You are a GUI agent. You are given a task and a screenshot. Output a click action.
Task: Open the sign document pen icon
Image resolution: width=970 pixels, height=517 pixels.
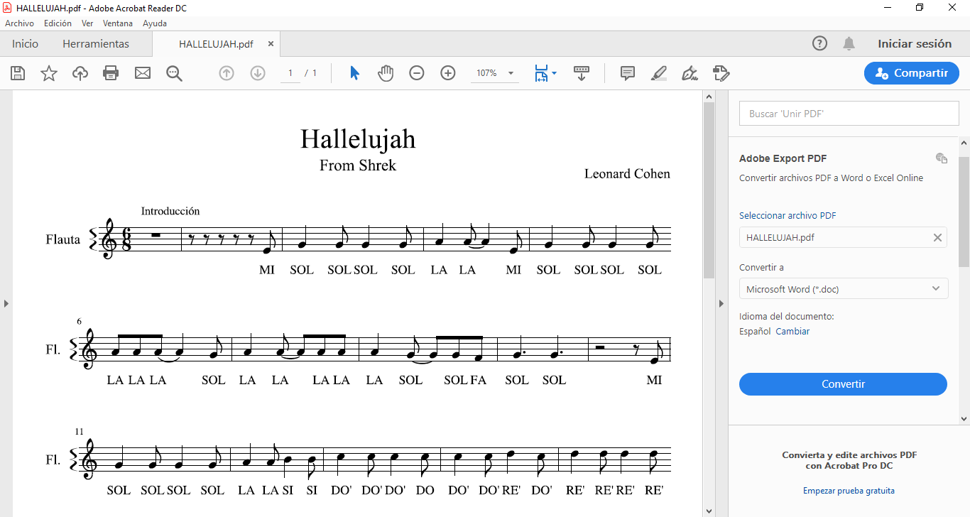tap(690, 73)
